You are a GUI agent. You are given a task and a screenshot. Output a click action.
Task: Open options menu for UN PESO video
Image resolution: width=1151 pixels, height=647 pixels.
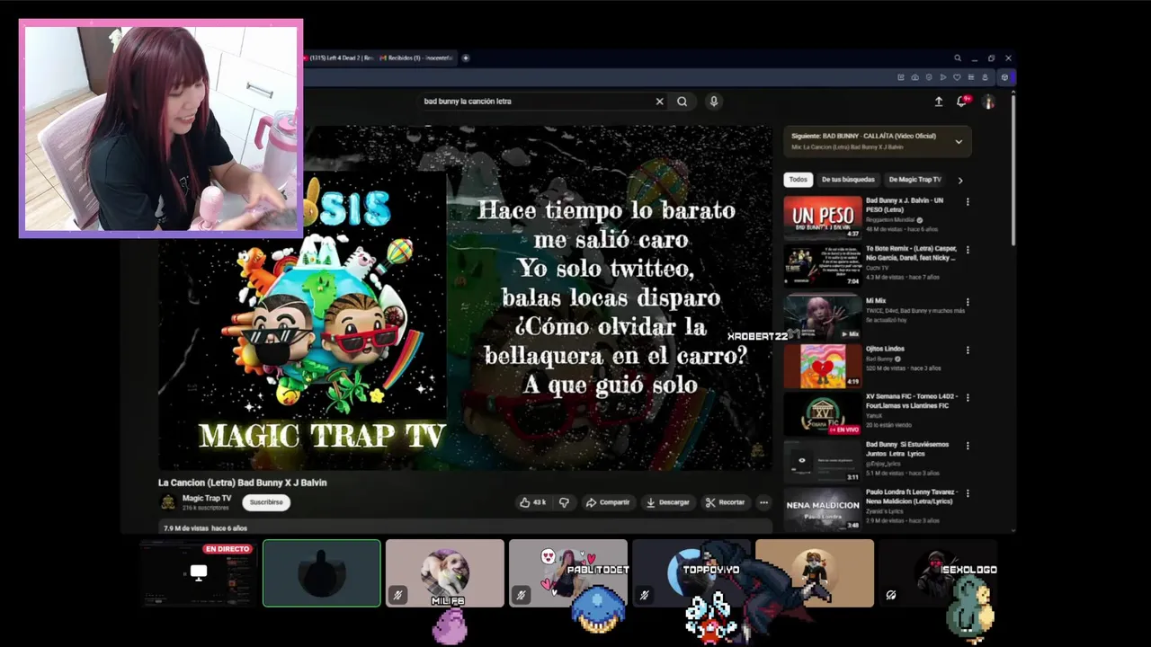(x=968, y=202)
